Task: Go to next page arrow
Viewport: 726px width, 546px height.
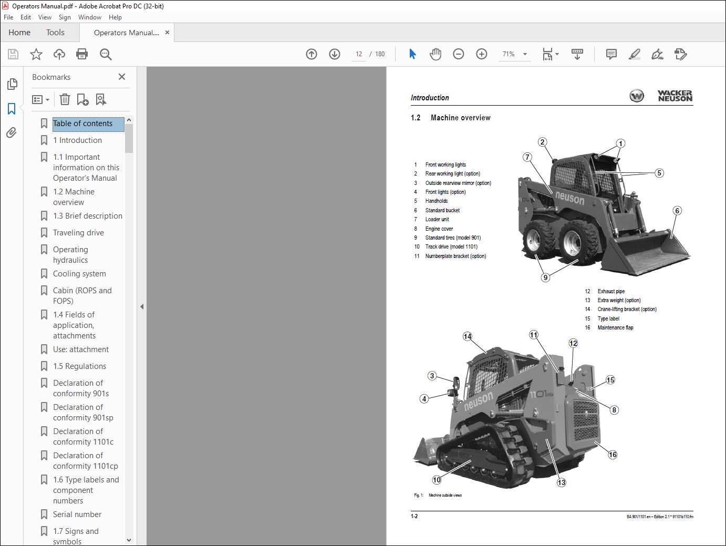Action: click(335, 54)
